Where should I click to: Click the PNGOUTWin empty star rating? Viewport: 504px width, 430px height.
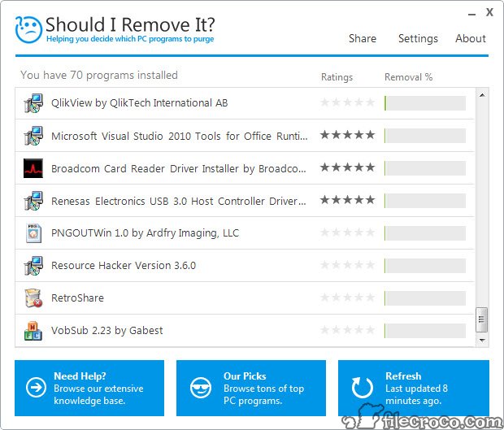[x=347, y=232]
